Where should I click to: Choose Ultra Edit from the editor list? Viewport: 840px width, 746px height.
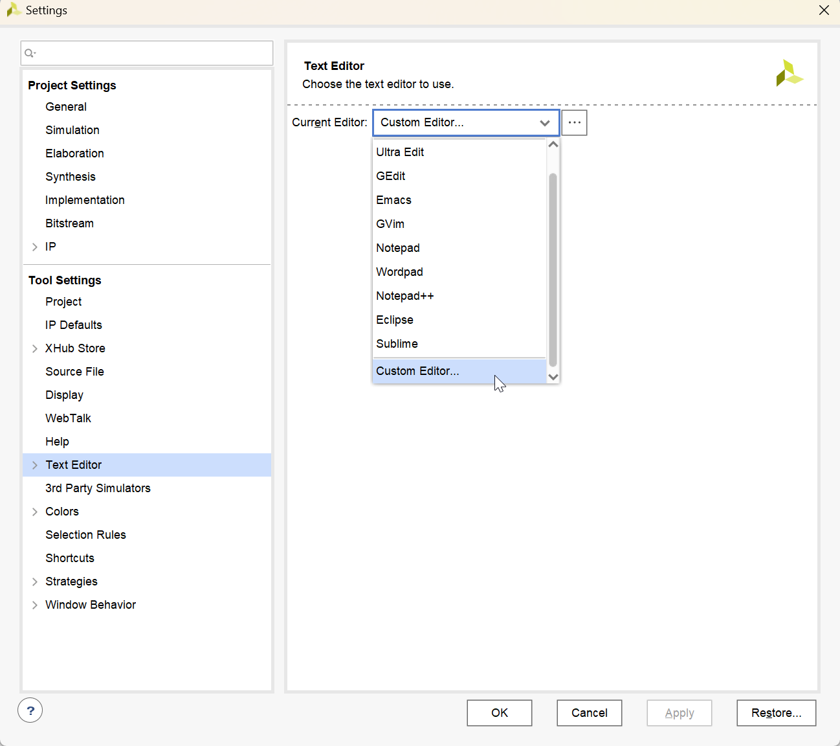(459, 152)
